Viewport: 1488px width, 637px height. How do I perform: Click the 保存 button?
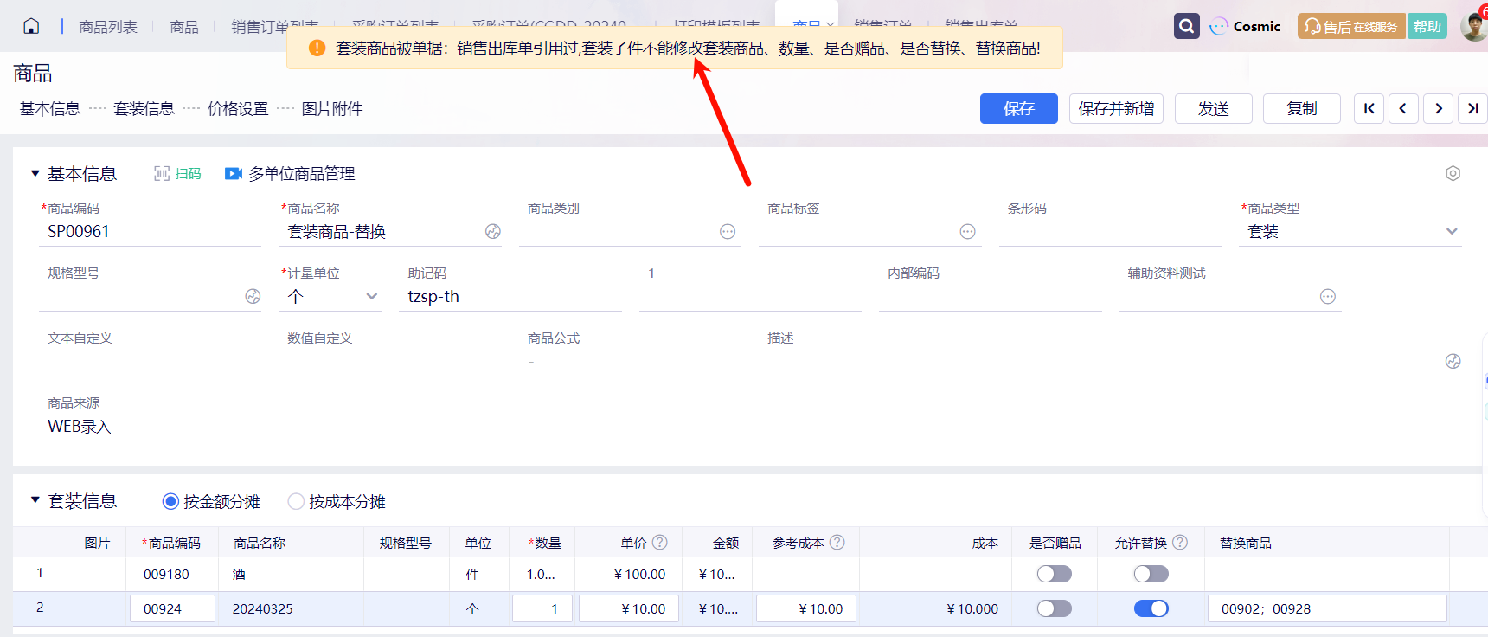[1019, 108]
